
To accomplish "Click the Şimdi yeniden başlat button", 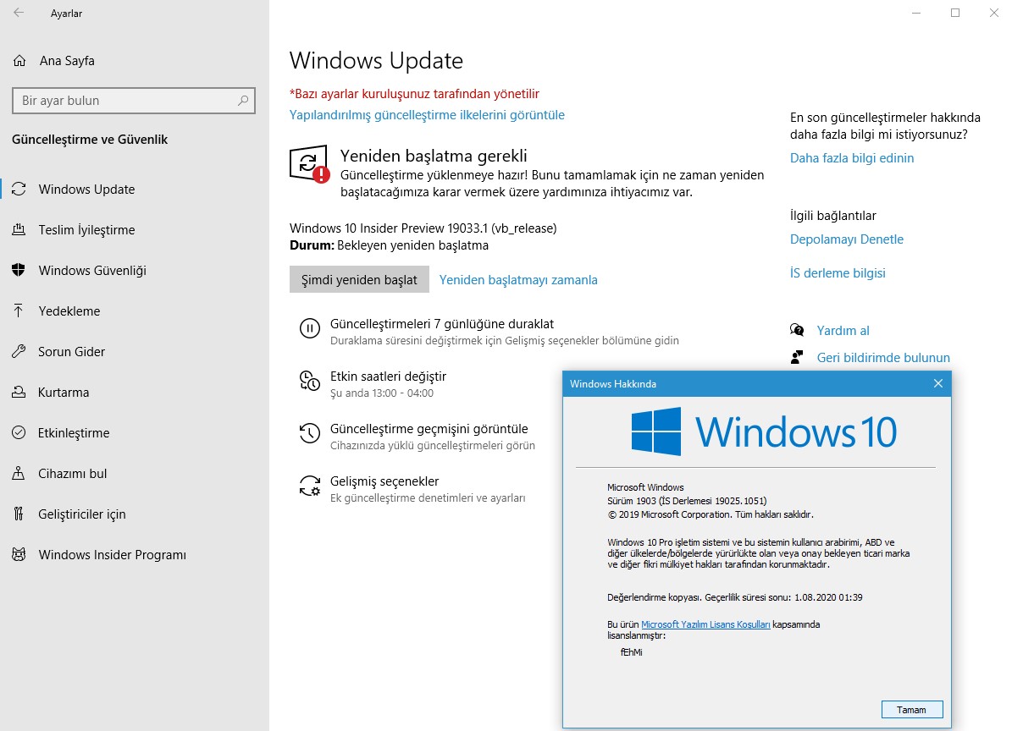I will click(x=359, y=279).
